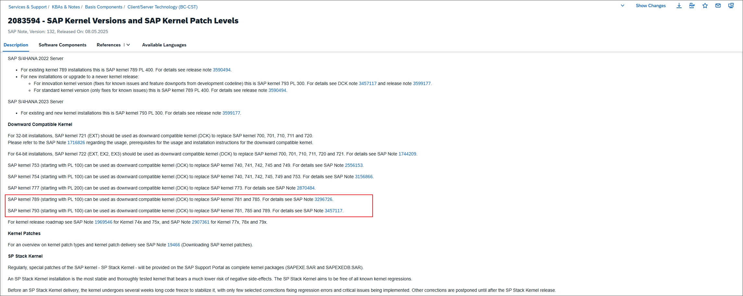The image size is (743, 296).
Task: Open release note 3599177 in innovation kernel line
Action: click(422, 83)
